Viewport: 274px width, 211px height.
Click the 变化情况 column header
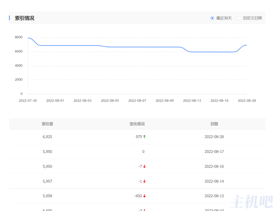tap(137, 124)
